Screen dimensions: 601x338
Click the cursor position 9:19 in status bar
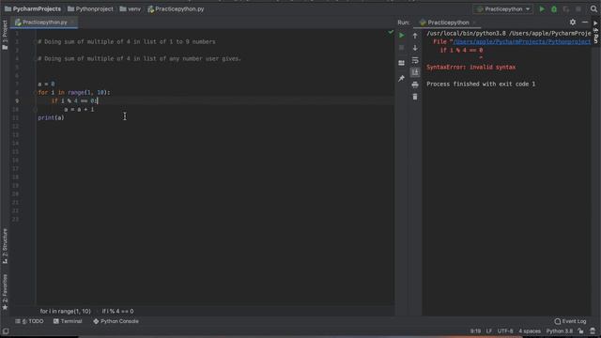[x=475, y=331]
